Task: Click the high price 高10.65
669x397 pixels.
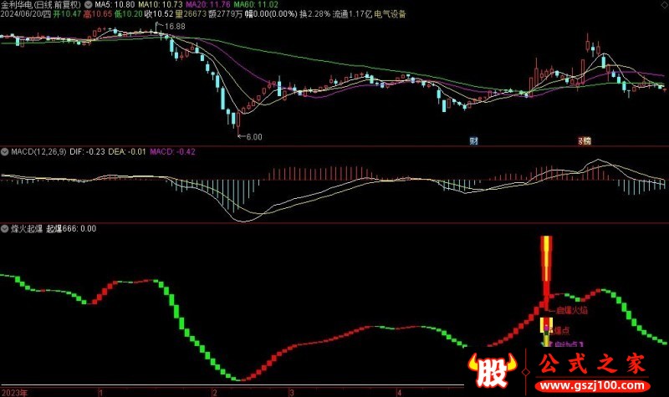Action: click(98, 14)
